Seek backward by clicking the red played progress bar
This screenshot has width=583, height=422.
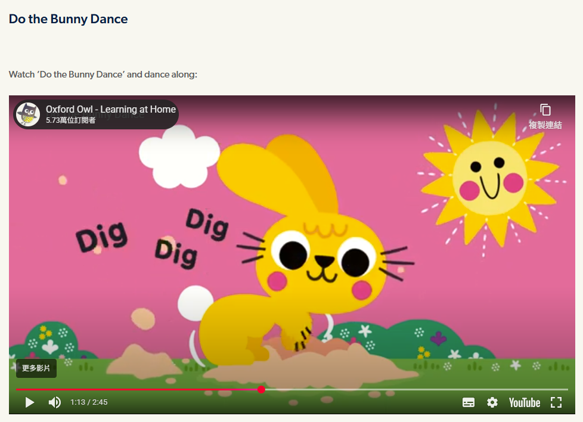137,389
